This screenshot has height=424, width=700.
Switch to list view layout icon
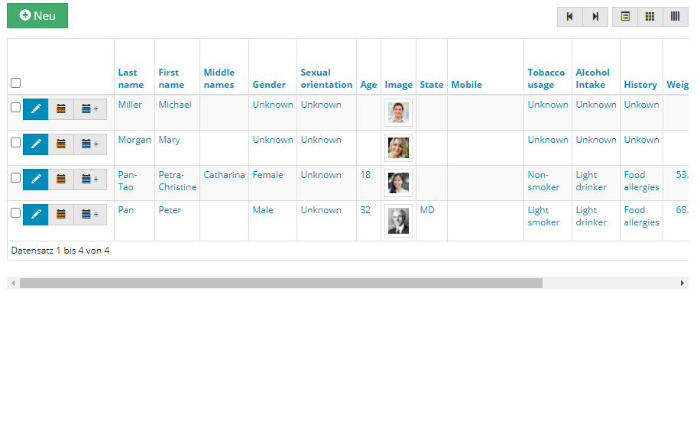[625, 17]
